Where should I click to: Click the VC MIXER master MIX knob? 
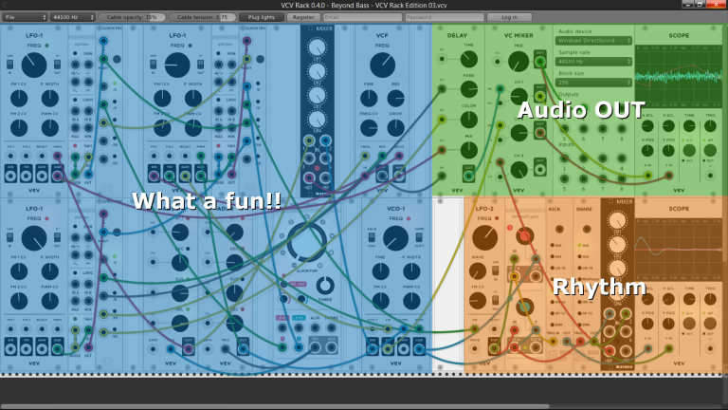[x=519, y=62]
